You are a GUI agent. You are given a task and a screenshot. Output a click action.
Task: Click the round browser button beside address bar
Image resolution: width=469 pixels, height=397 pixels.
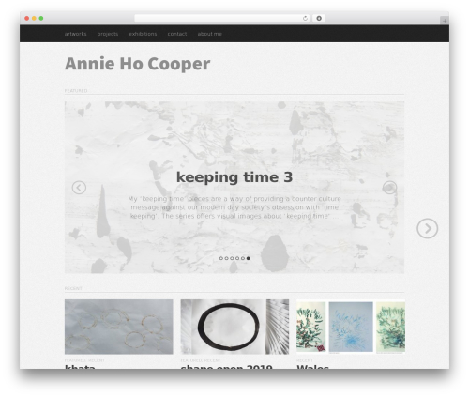[319, 19]
